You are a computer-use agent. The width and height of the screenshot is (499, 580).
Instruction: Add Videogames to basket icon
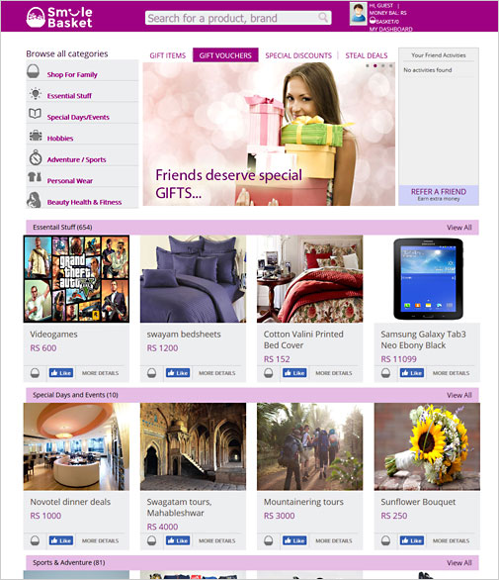(x=35, y=373)
